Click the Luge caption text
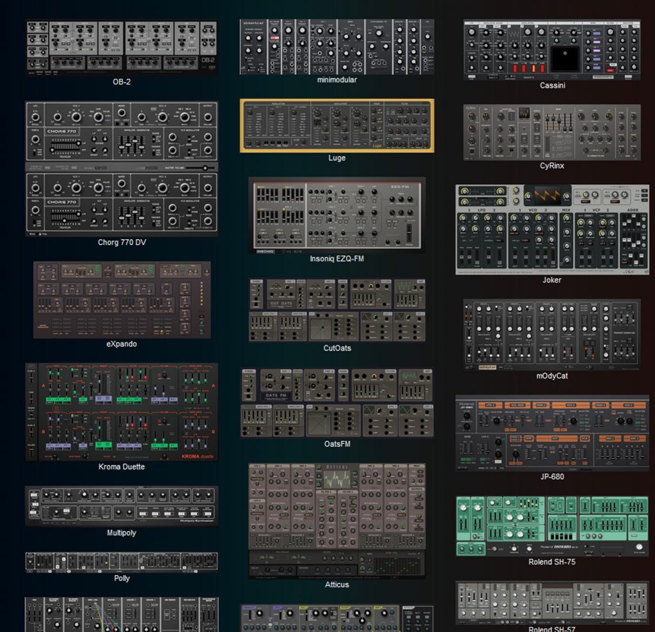The height and width of the screenshot is (632, 655). point(336,158)
